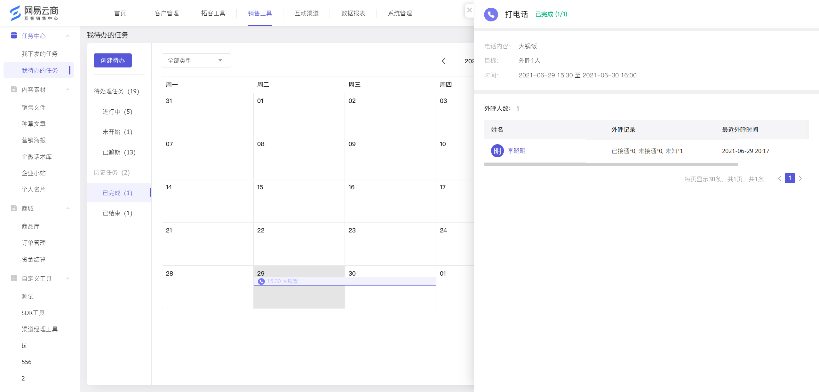Open the 客户管理 tab
819x392 pixels.
tap(166, 13)
